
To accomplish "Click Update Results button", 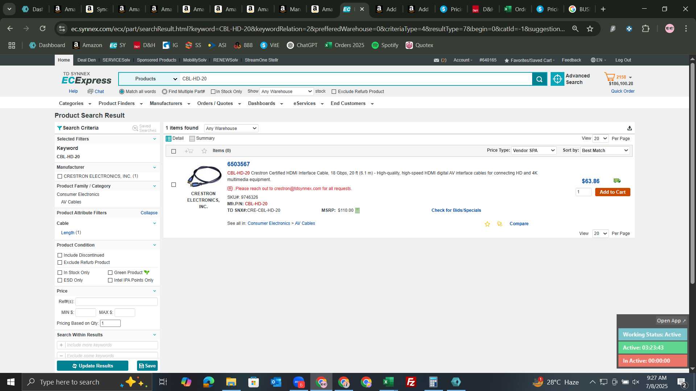I will click(92, 366).
